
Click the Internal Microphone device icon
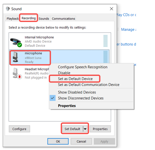pos(16,43)
